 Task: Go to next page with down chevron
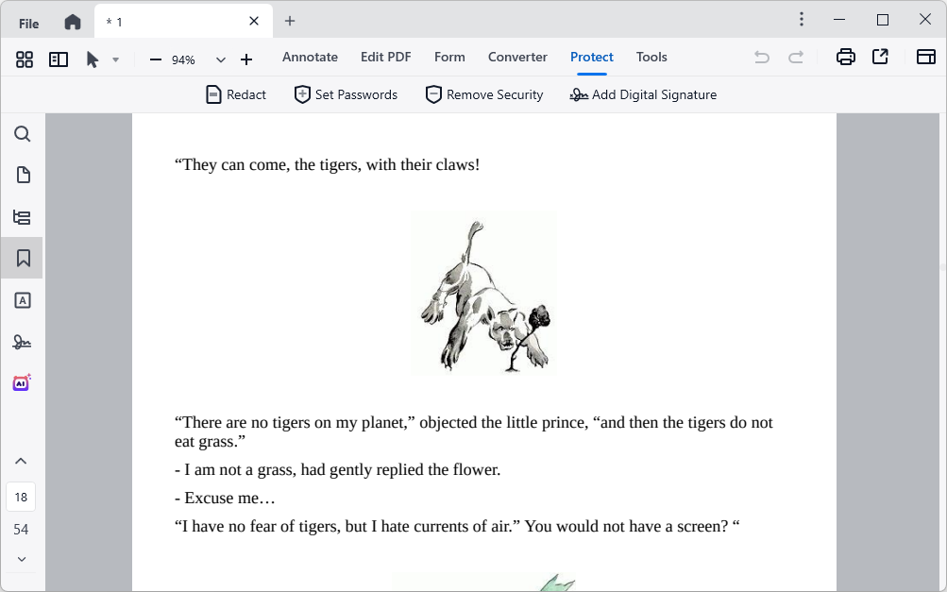(21, 559)
